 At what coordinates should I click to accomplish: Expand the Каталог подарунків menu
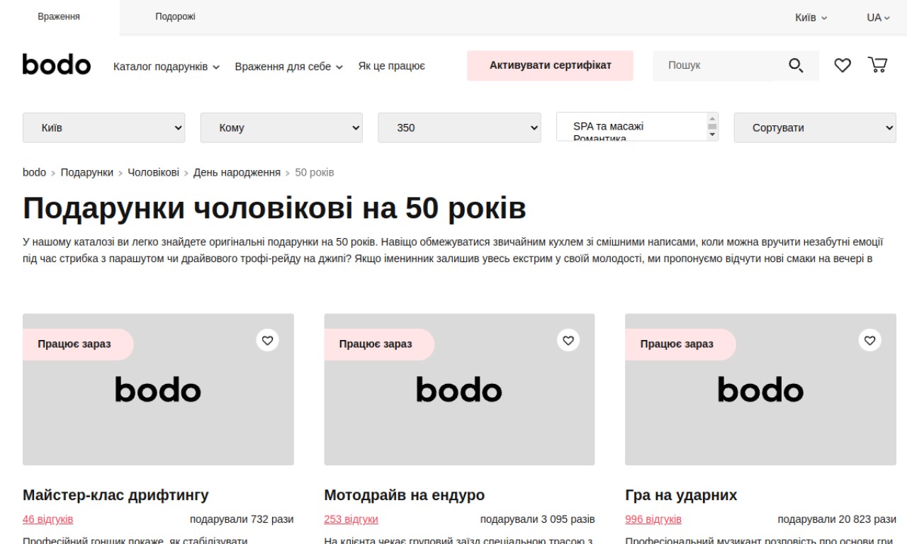pos(167,67)
